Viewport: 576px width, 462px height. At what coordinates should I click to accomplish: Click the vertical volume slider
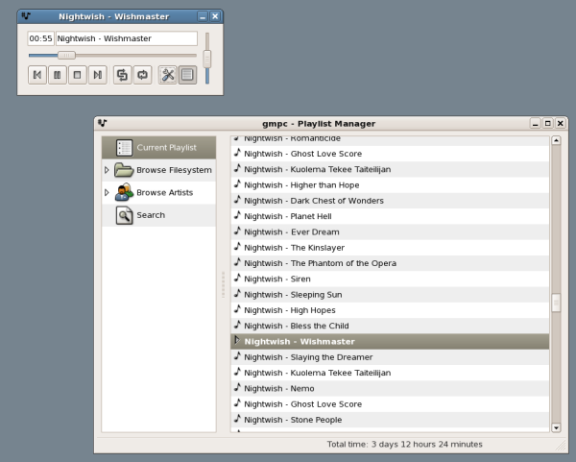(x=206, y=58)
